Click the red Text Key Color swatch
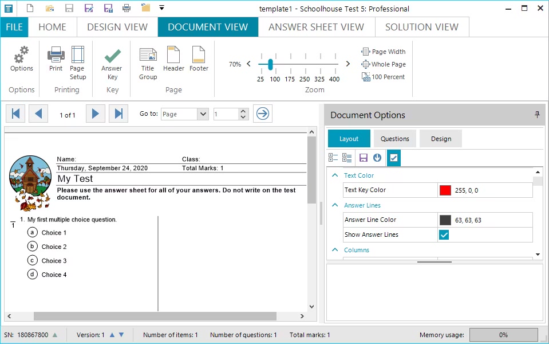This screenshot has width=549, height=344. [x=445, y=190]
